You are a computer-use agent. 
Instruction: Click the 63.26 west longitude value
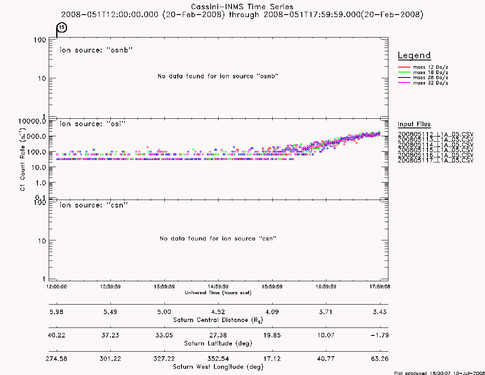click(x=380, y=359)
